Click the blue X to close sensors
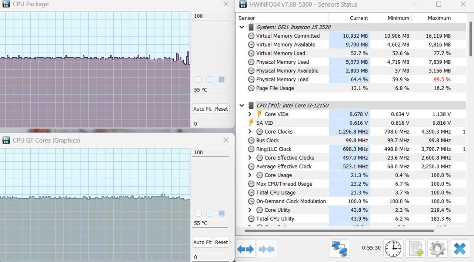474x262 pixels. click(x=460, y=249)
